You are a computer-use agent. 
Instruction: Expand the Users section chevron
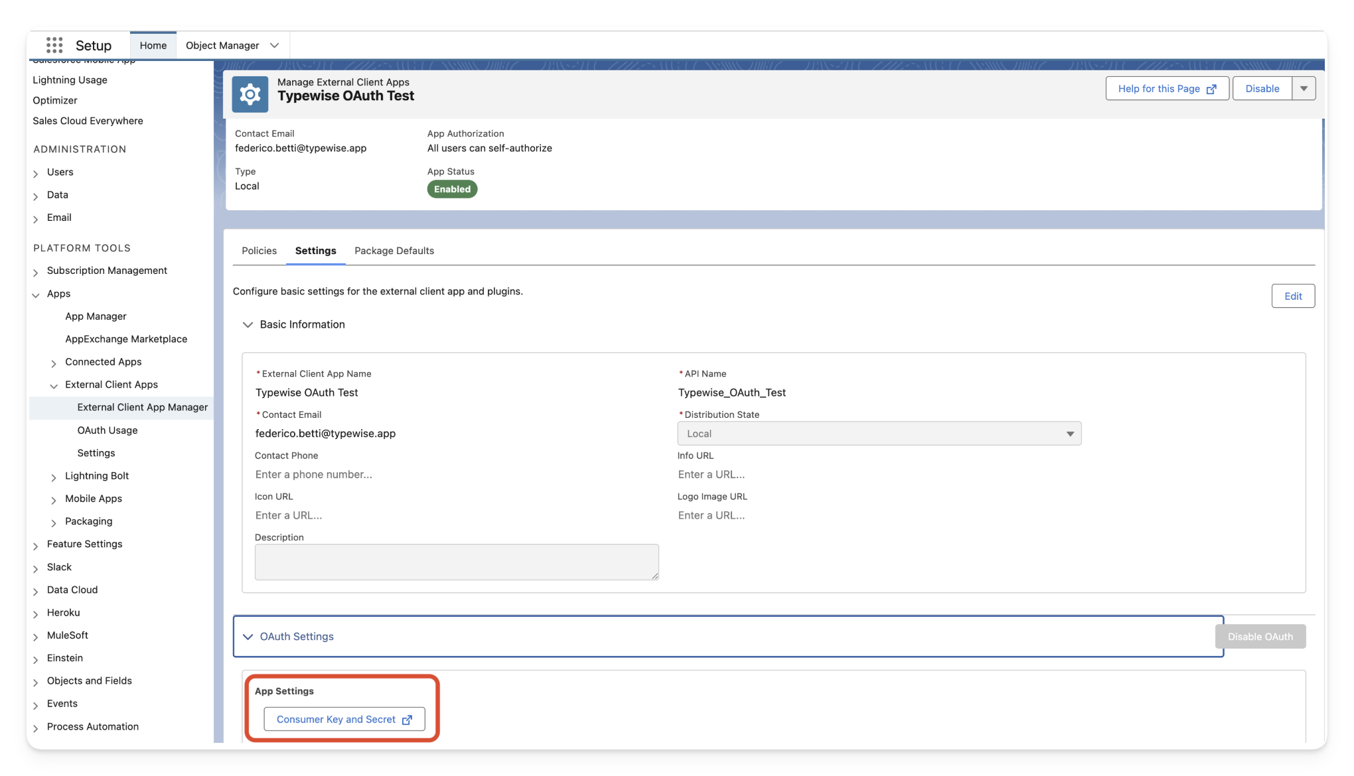tap(36, 173)
